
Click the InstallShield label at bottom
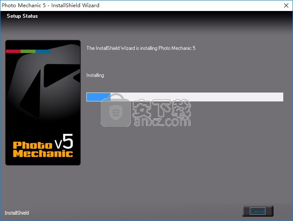pyautogui.click(x=17, y=213)
